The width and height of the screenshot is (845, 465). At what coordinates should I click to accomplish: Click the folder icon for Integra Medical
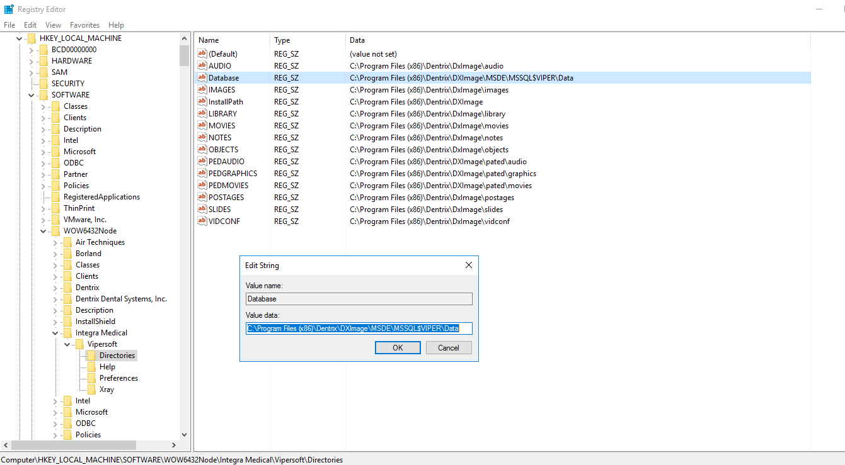66,332
